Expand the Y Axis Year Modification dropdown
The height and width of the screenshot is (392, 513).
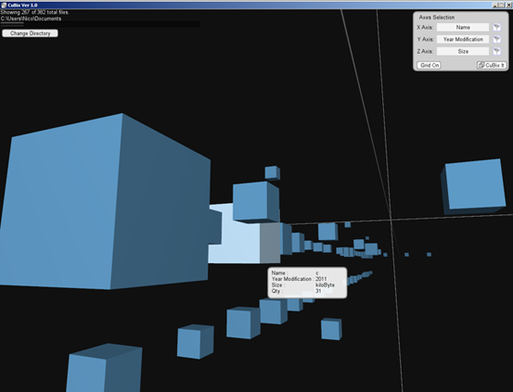463,39
